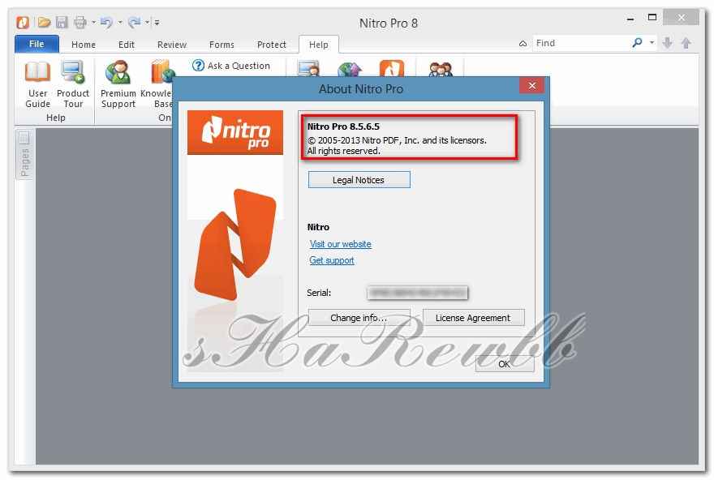Click the copyright 2005-2013 Nitro PDF text
Screen dimensions: 714x480
[397, 140]
